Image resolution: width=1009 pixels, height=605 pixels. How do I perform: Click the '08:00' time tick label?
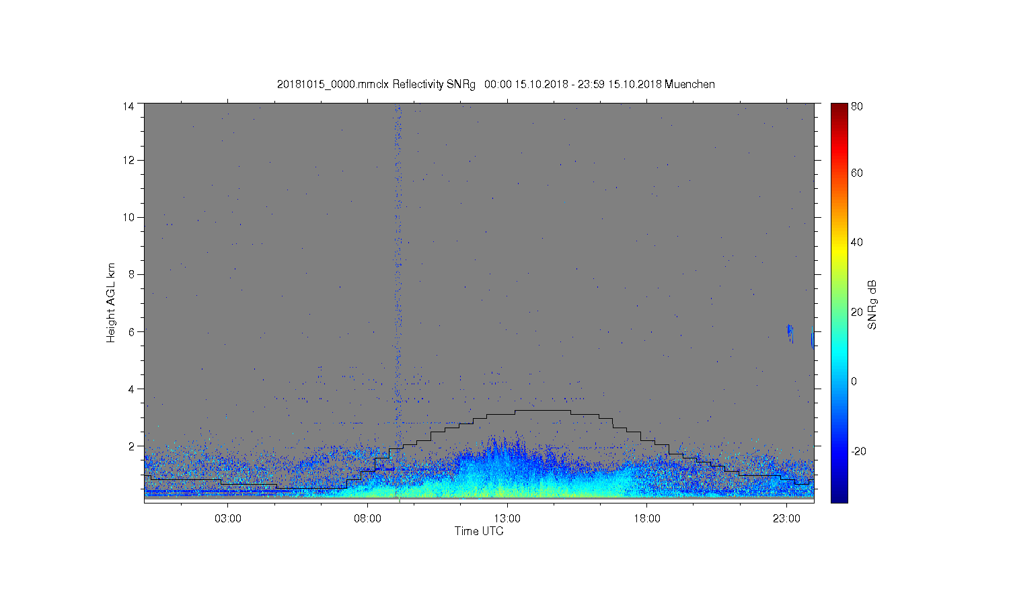click(368, 519)
